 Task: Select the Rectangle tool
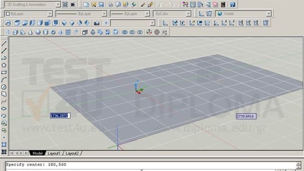pos(4,72)
